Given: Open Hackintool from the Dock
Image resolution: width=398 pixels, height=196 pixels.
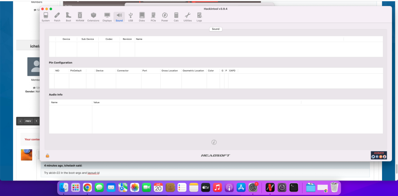Looking at the screenshot, I should point(270,188).
